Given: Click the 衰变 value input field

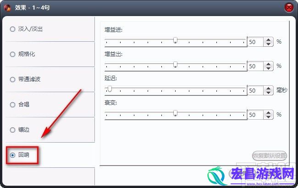Looking at the screenshot, I should click(256, 115).
